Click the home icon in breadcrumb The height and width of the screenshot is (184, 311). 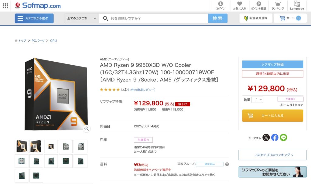16,41
